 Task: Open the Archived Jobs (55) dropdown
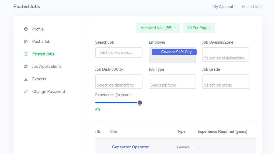[158, 28]
